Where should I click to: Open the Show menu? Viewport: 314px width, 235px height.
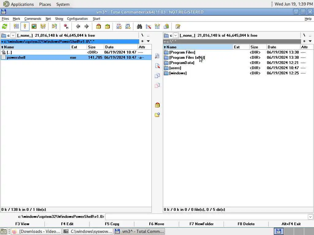[59, 19]
